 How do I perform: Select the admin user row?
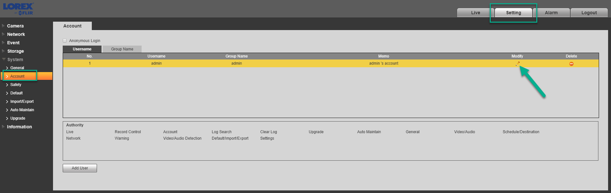(331, 63)
